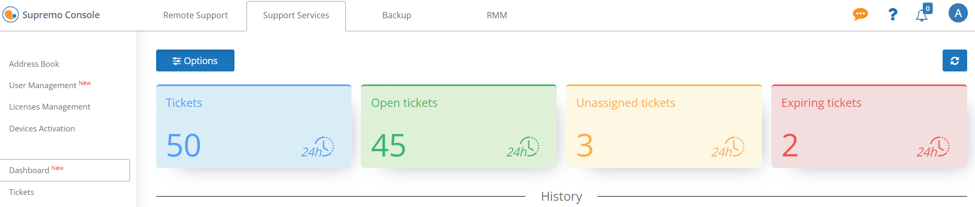The height and width of the screenshot is (207, 975).
Task: Toggle 24h icon on Expiring tickets card
Action: pyautogui.click(x=933, y=147)
